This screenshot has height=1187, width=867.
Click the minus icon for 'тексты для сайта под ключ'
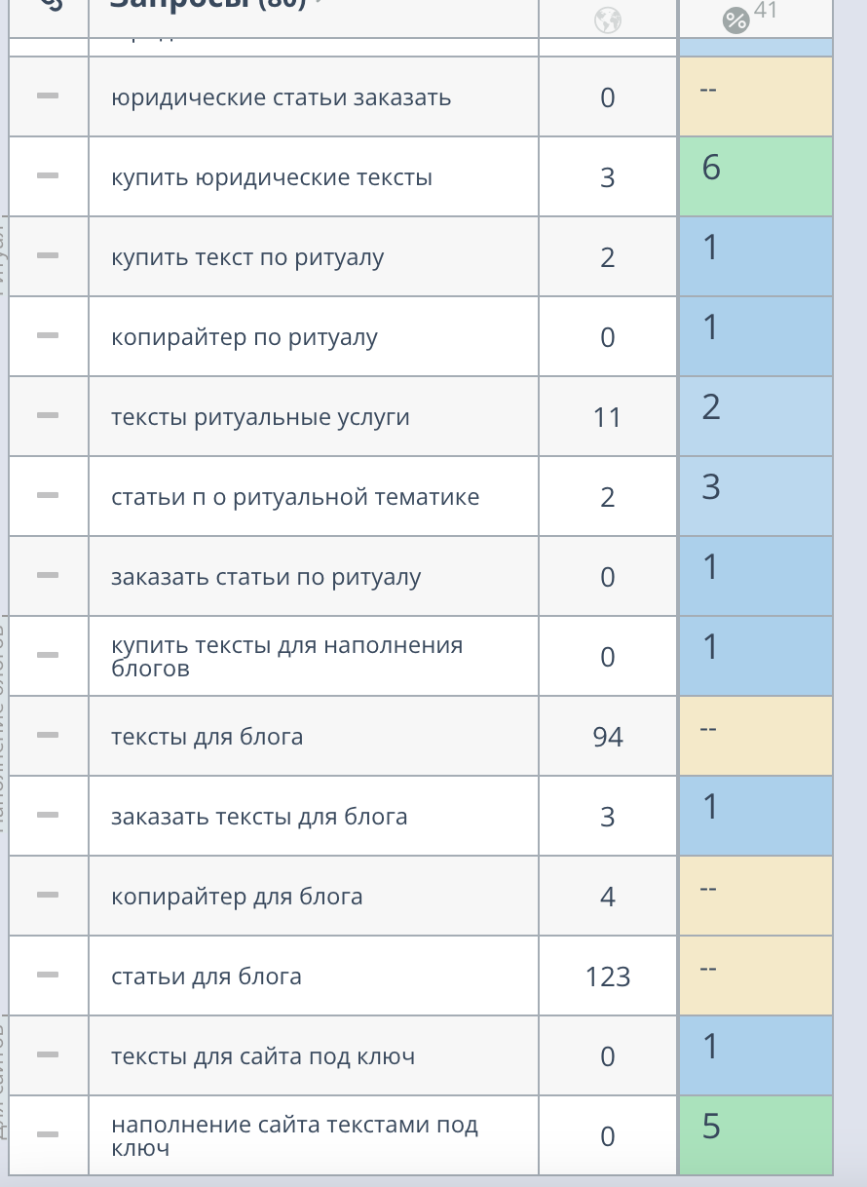[48, 1054]
